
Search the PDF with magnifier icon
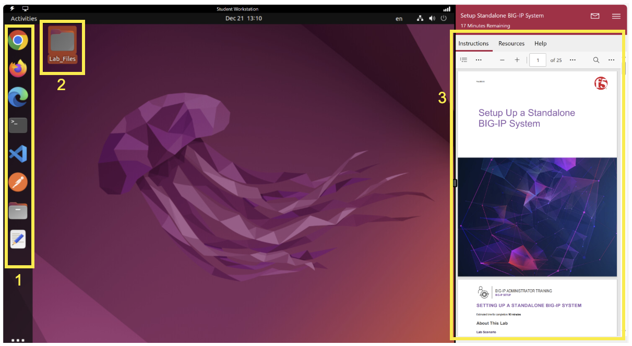(596, 60)
